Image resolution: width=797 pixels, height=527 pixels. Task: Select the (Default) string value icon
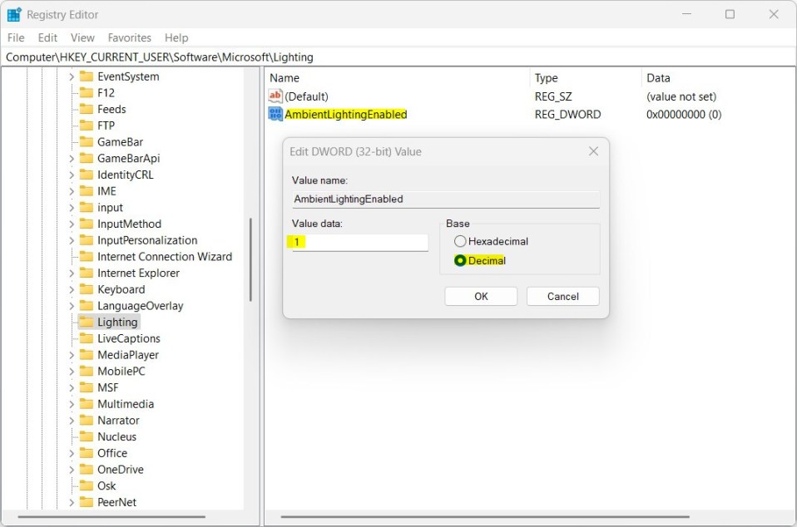(275, 96)
